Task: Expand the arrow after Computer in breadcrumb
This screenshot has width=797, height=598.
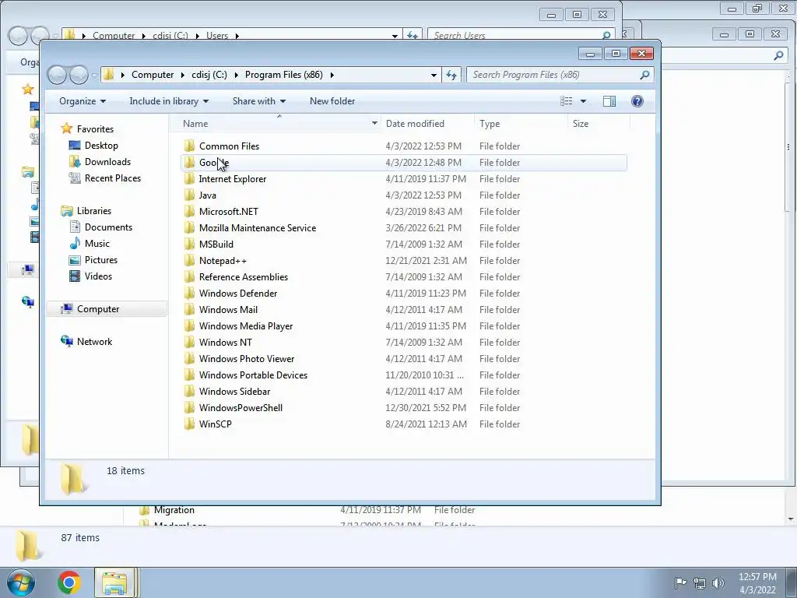Action: 183,75
